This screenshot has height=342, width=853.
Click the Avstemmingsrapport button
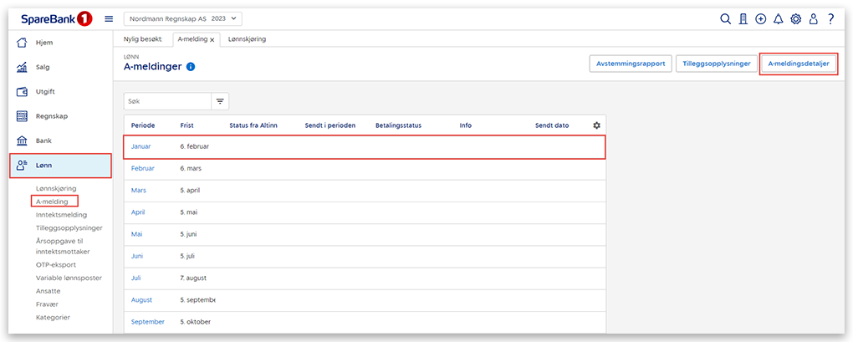tap(630, 64)
